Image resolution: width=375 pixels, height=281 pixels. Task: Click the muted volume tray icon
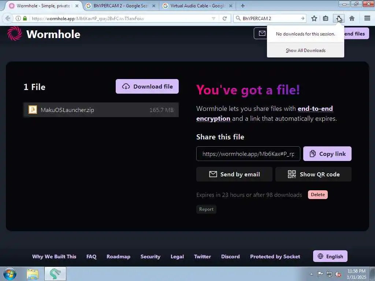(x=338, y=274)
